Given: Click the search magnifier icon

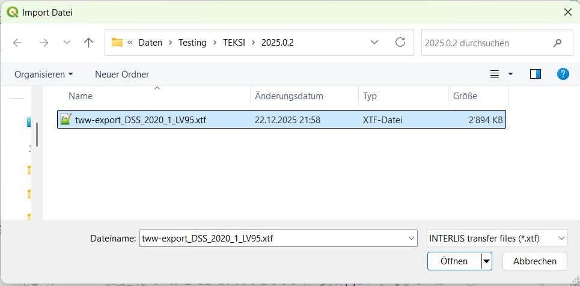Looking at the screenshot, I should pos(557,43).
